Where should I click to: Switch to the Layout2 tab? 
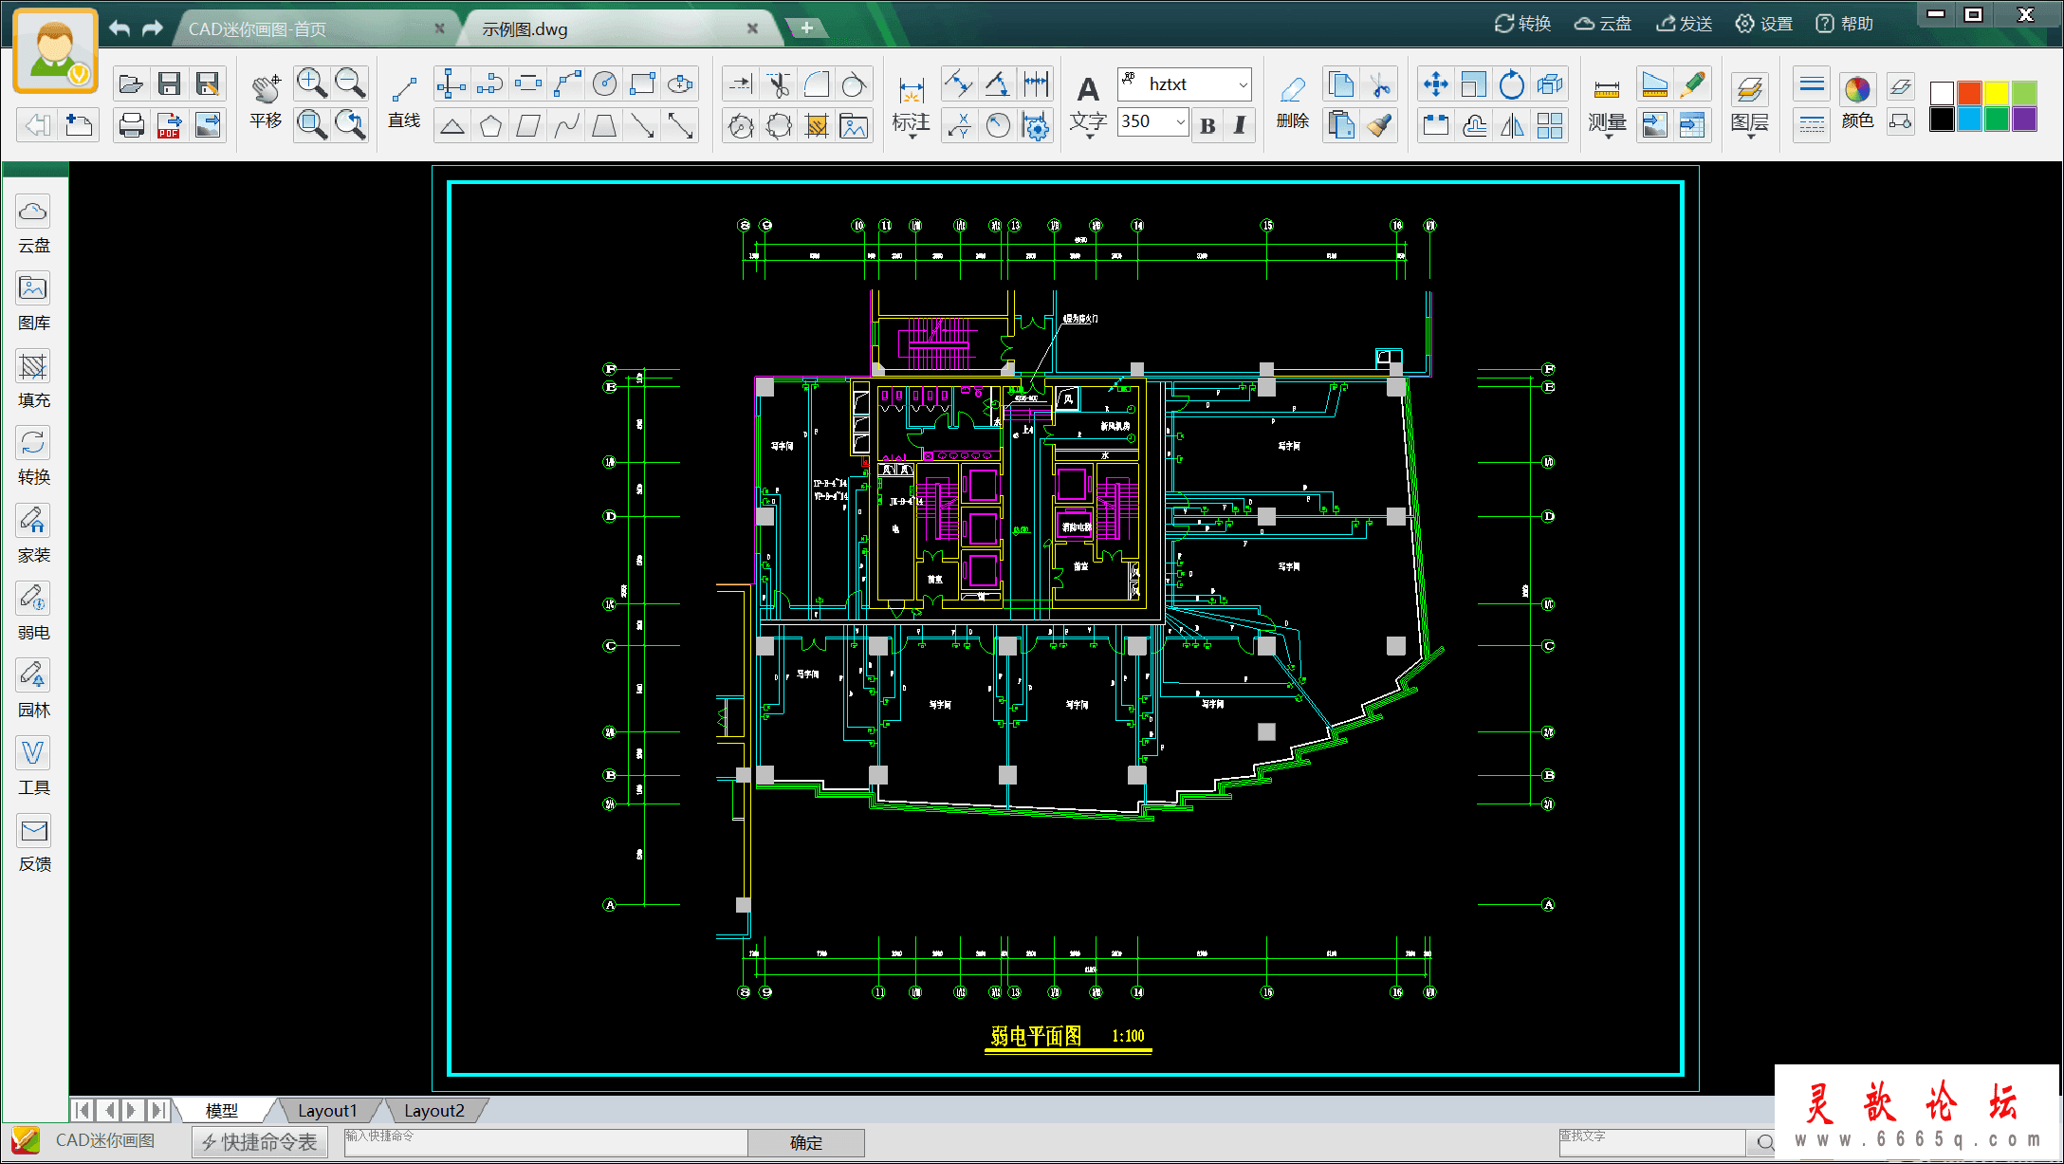pos(434,1111)
